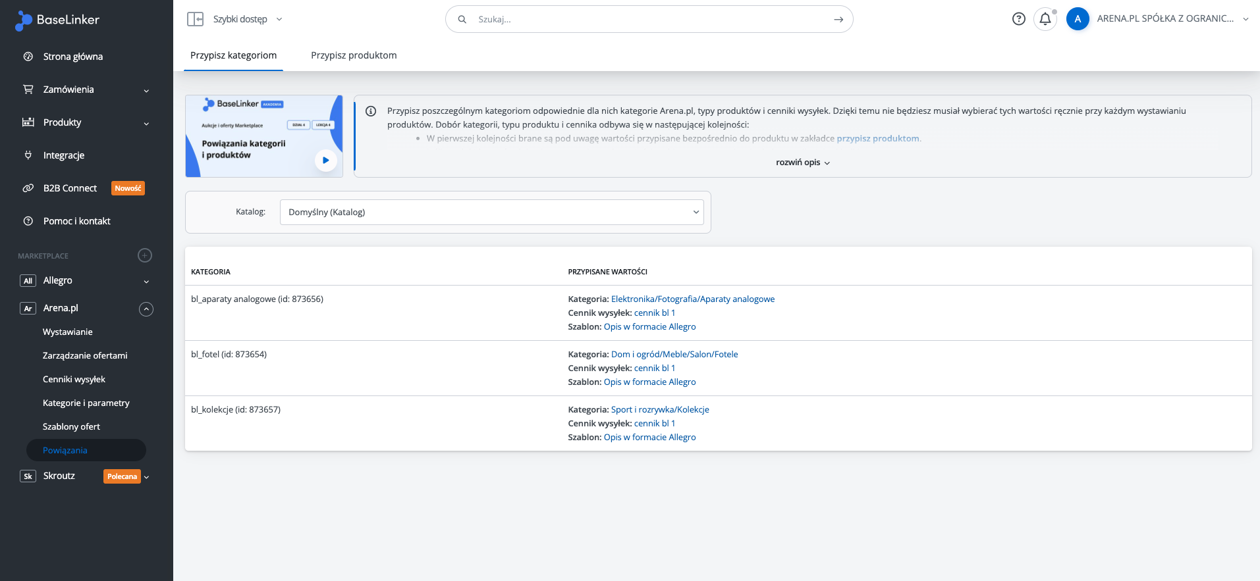This screenshot has width=1260, height=581.
Task: Open Integracje in sidebar
Action: pos(64,155)
